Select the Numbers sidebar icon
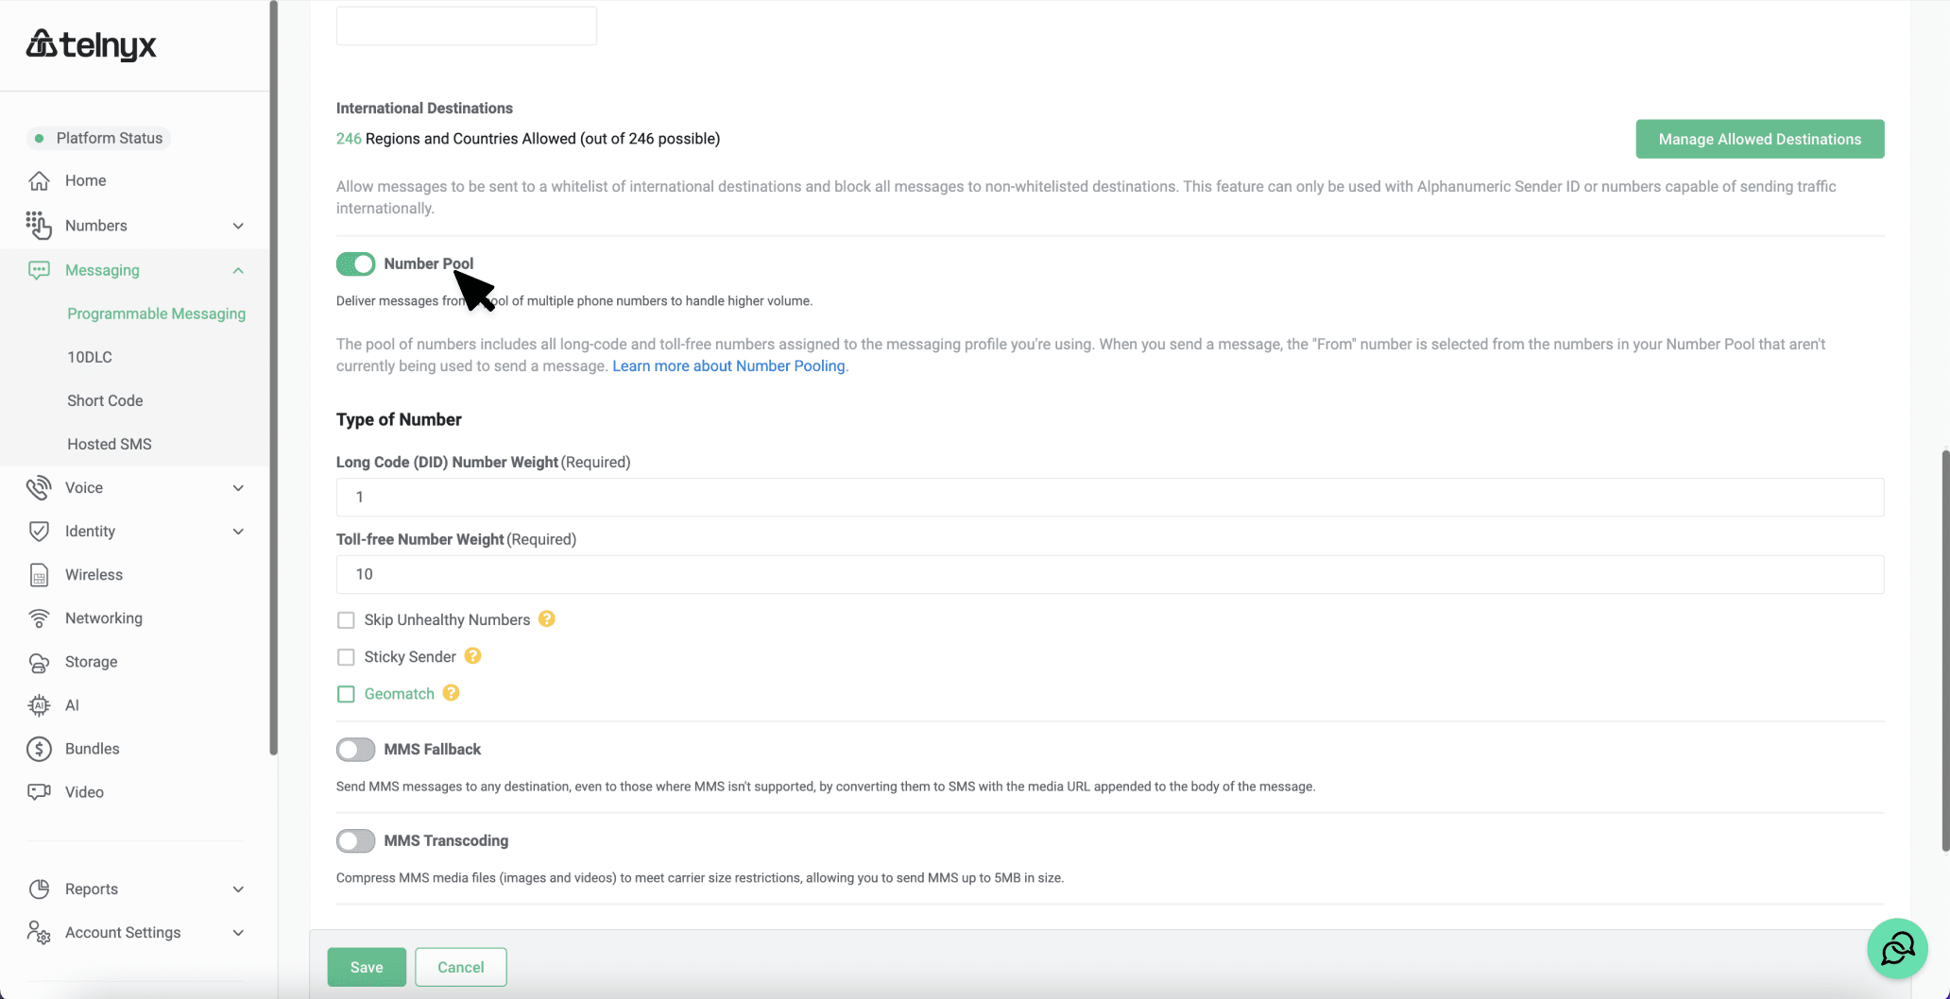Image resolution: width=1950 pixels, height=999 pixels. (x=38, y=225)
